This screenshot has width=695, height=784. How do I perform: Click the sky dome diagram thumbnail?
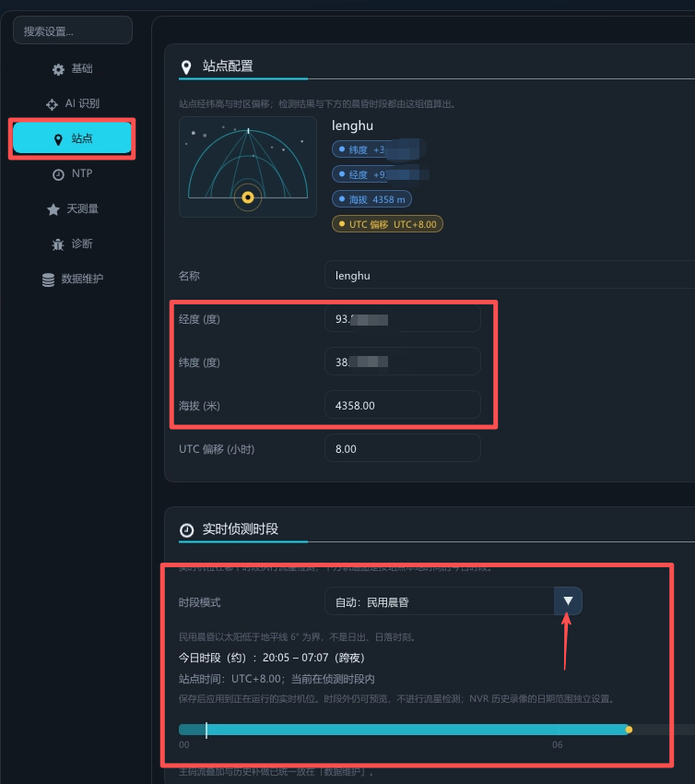248,167
